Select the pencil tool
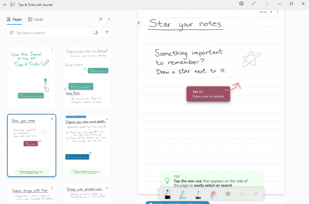This screenshot has height=204, width=309. tap(198, 194)
